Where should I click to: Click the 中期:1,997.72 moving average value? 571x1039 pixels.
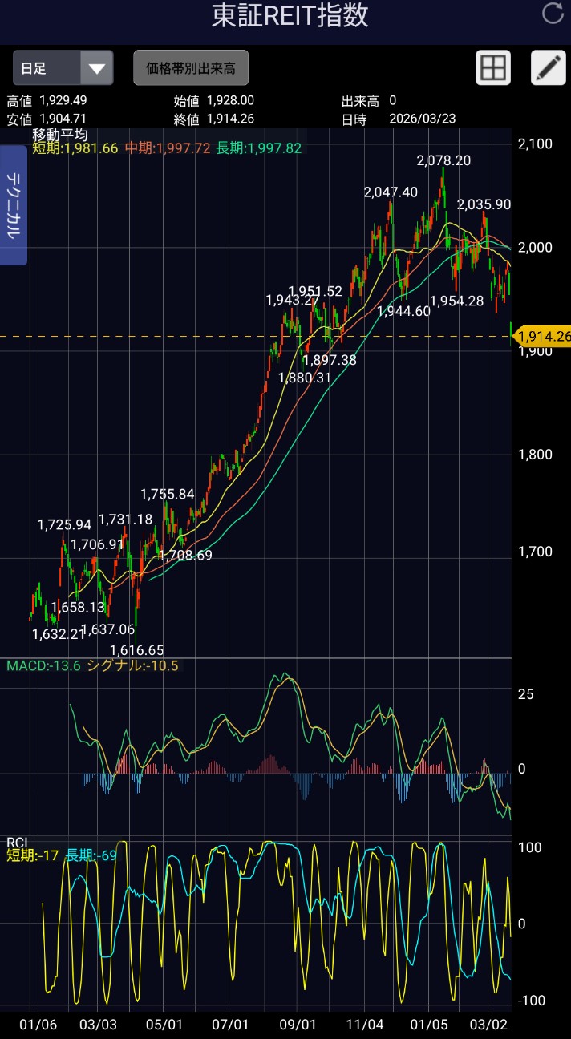click(168, 148)
